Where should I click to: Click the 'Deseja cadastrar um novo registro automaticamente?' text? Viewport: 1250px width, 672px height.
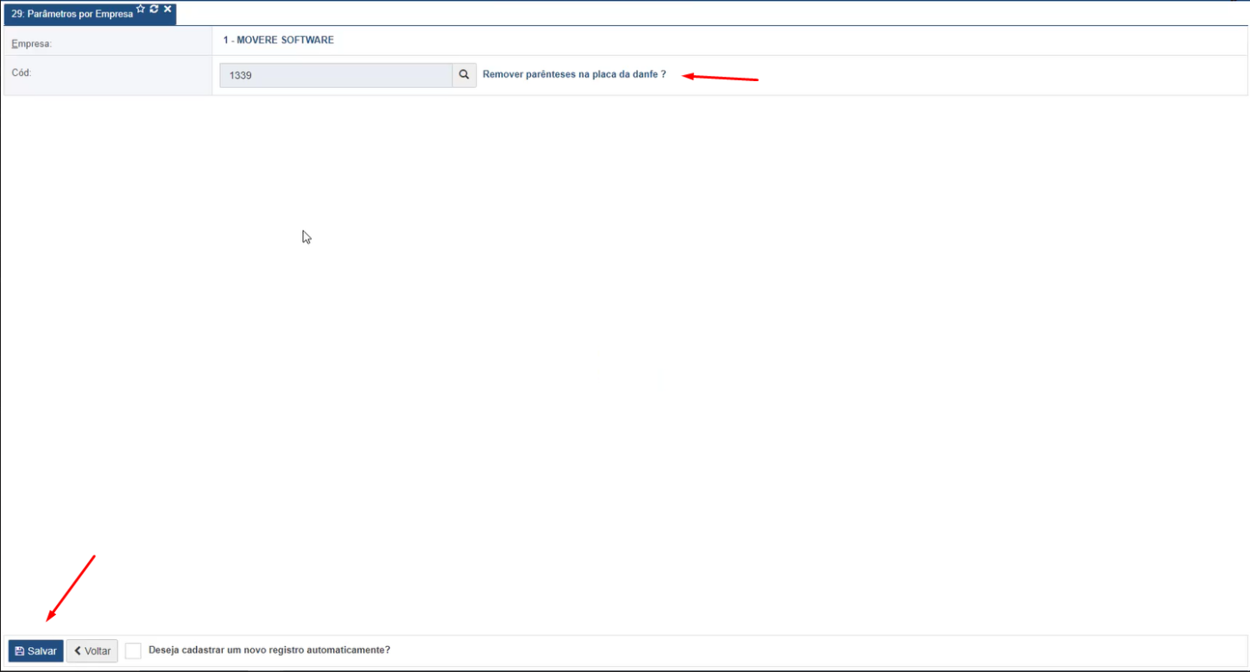tap(269, 650)
